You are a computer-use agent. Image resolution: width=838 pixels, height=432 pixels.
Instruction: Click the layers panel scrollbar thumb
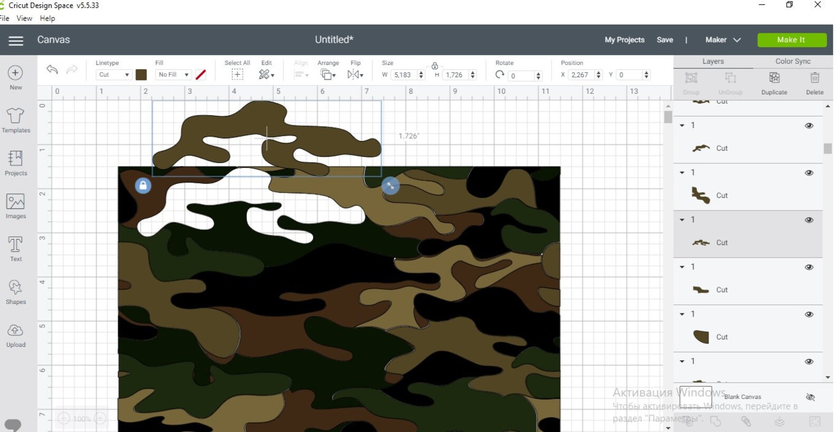(828, 149)
